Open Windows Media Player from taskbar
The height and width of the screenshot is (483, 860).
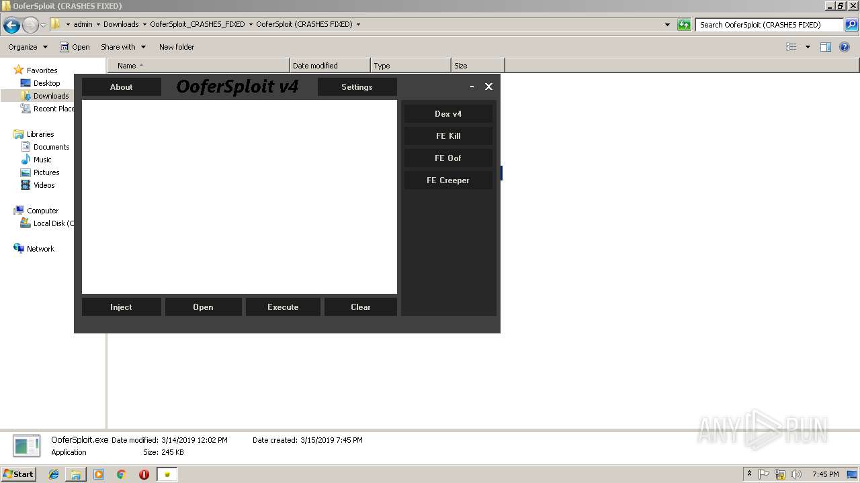tap(99, 474)
